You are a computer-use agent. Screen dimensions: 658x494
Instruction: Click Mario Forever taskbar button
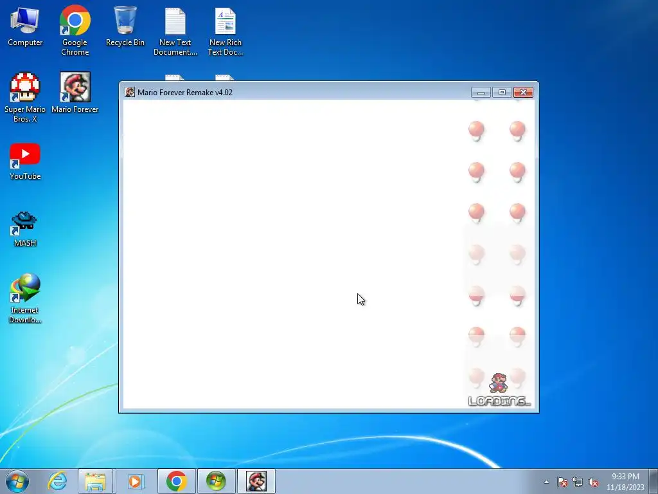pyautogui.click(x=256, y=481)
